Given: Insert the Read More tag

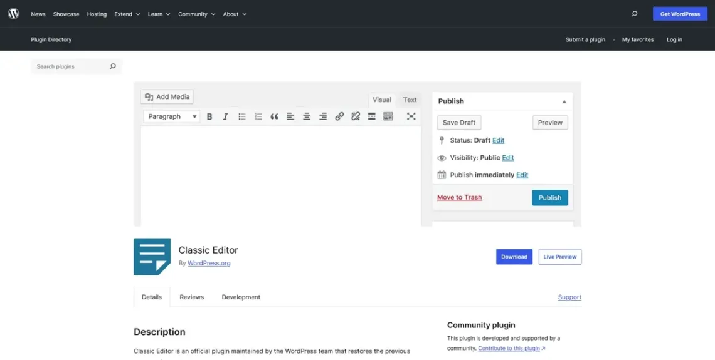Looking at the screenshot, I should [x=372, y=116].
